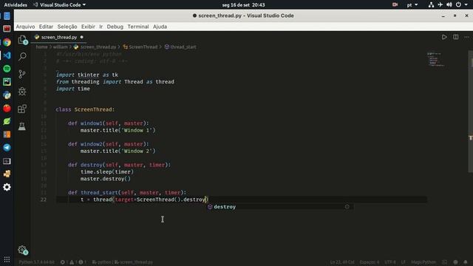Open the clock showing seg 16 de set
The width and height of the screenshot is (473, 266).
(243, 5)
